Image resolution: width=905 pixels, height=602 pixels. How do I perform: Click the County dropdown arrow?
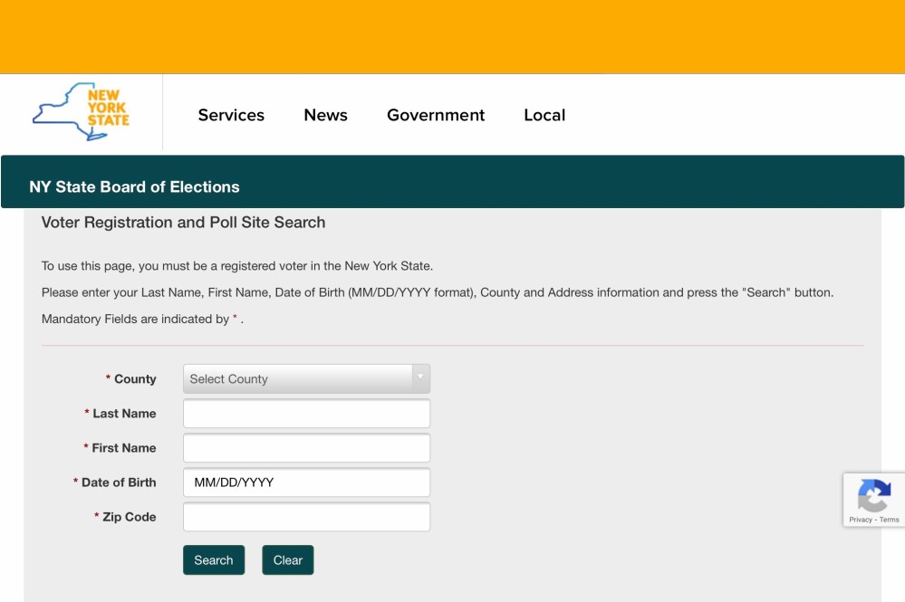point(420,377)
